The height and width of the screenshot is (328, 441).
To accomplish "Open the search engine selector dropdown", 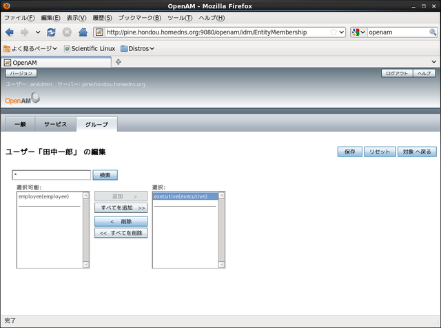I will [x=358, y=32].
